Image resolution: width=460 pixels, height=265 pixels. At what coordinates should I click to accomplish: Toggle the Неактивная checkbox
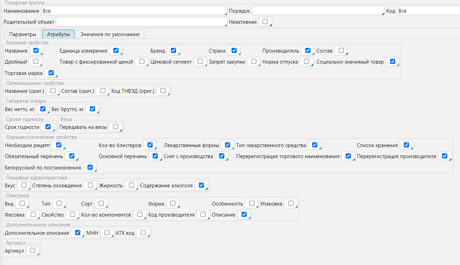point(265,22)
